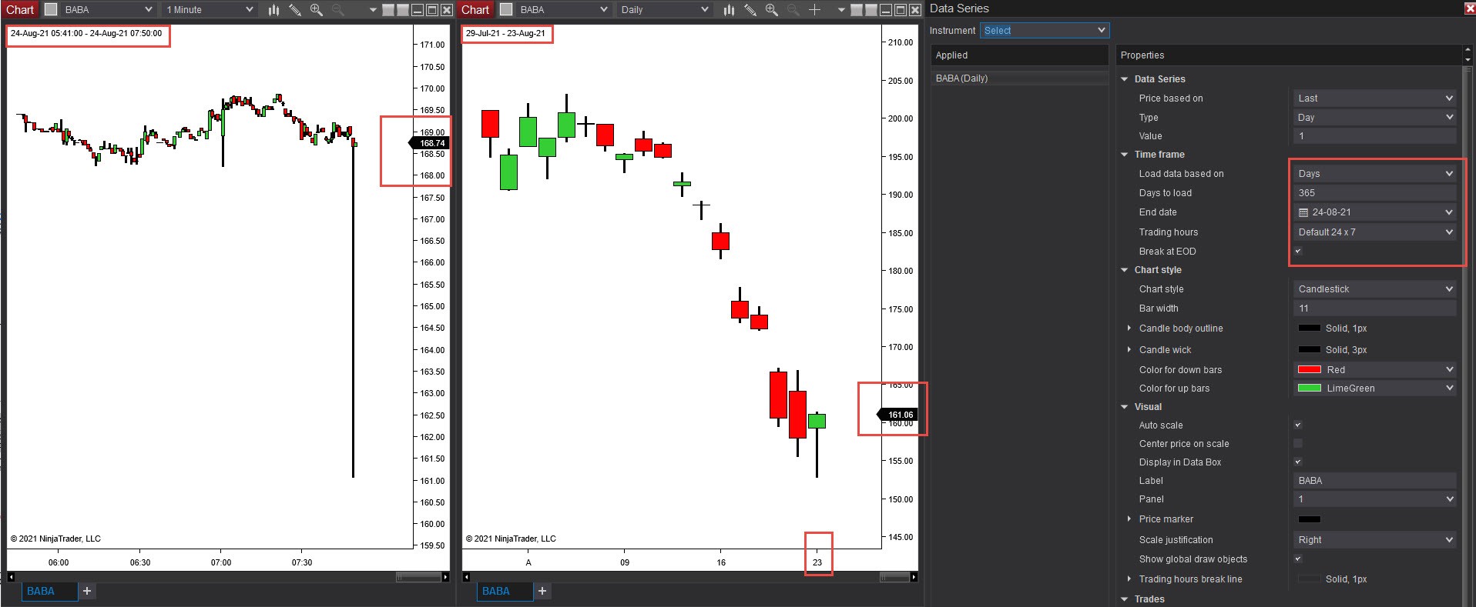Collapse the Chart style section
The height and width of the screenshot is (607, 1476).
tap(1125, 270)
